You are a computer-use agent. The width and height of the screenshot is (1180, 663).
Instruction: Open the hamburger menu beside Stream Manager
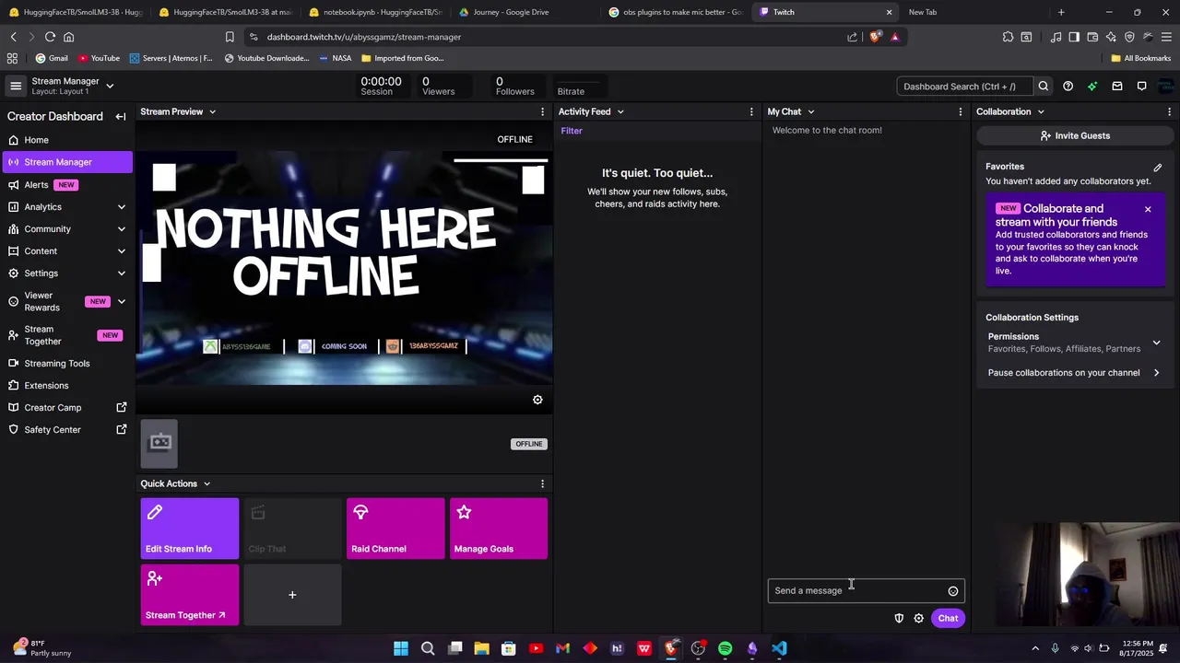pos(16,86)
